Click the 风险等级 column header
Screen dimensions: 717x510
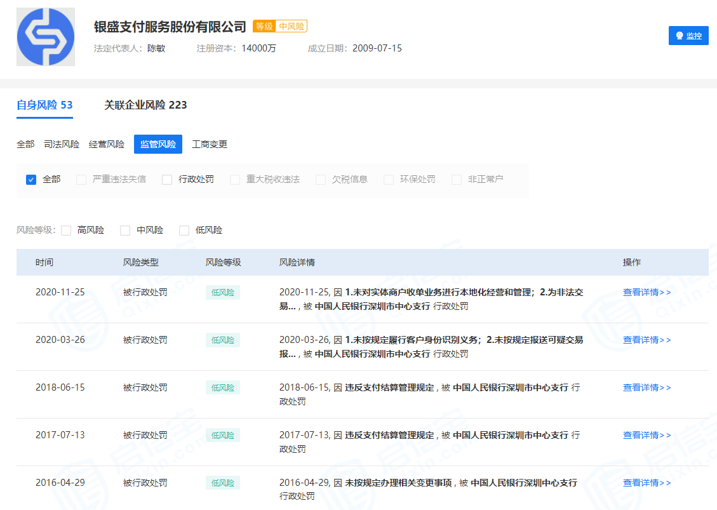click(x=223, y=262)
